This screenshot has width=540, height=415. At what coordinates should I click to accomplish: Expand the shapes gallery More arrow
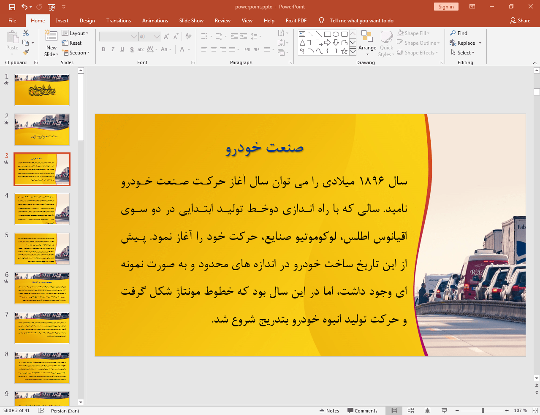pos(353,52)
